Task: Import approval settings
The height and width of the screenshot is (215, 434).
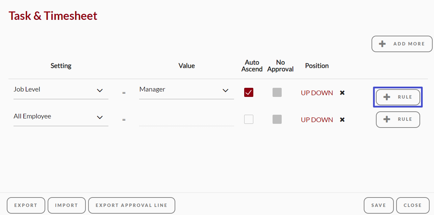Action: point(67,205)
